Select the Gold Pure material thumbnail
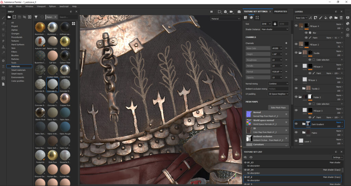 coord(52,155)
